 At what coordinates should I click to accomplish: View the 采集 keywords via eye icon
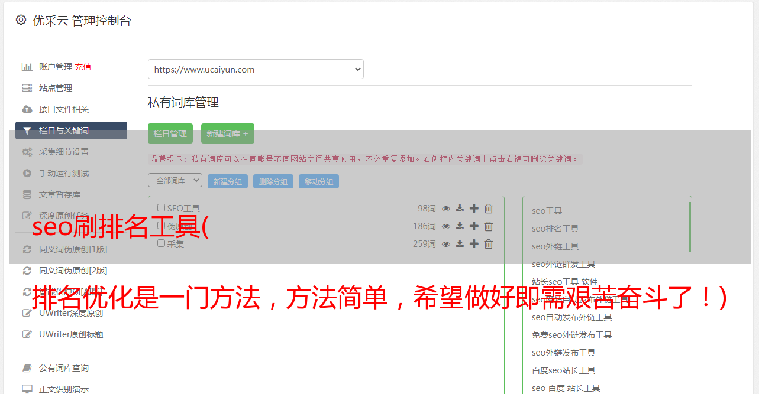(x=446, y=244)
